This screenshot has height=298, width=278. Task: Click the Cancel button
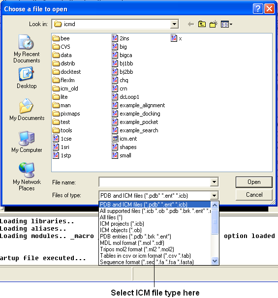click(254, 195)
